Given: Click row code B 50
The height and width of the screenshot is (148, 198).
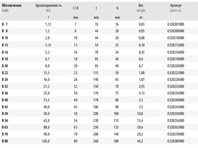Looking at the screenshot, I should click(5, 113).
